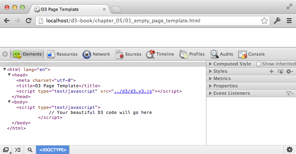Select the meta charset row
The image size is (296, 154).
46,81
